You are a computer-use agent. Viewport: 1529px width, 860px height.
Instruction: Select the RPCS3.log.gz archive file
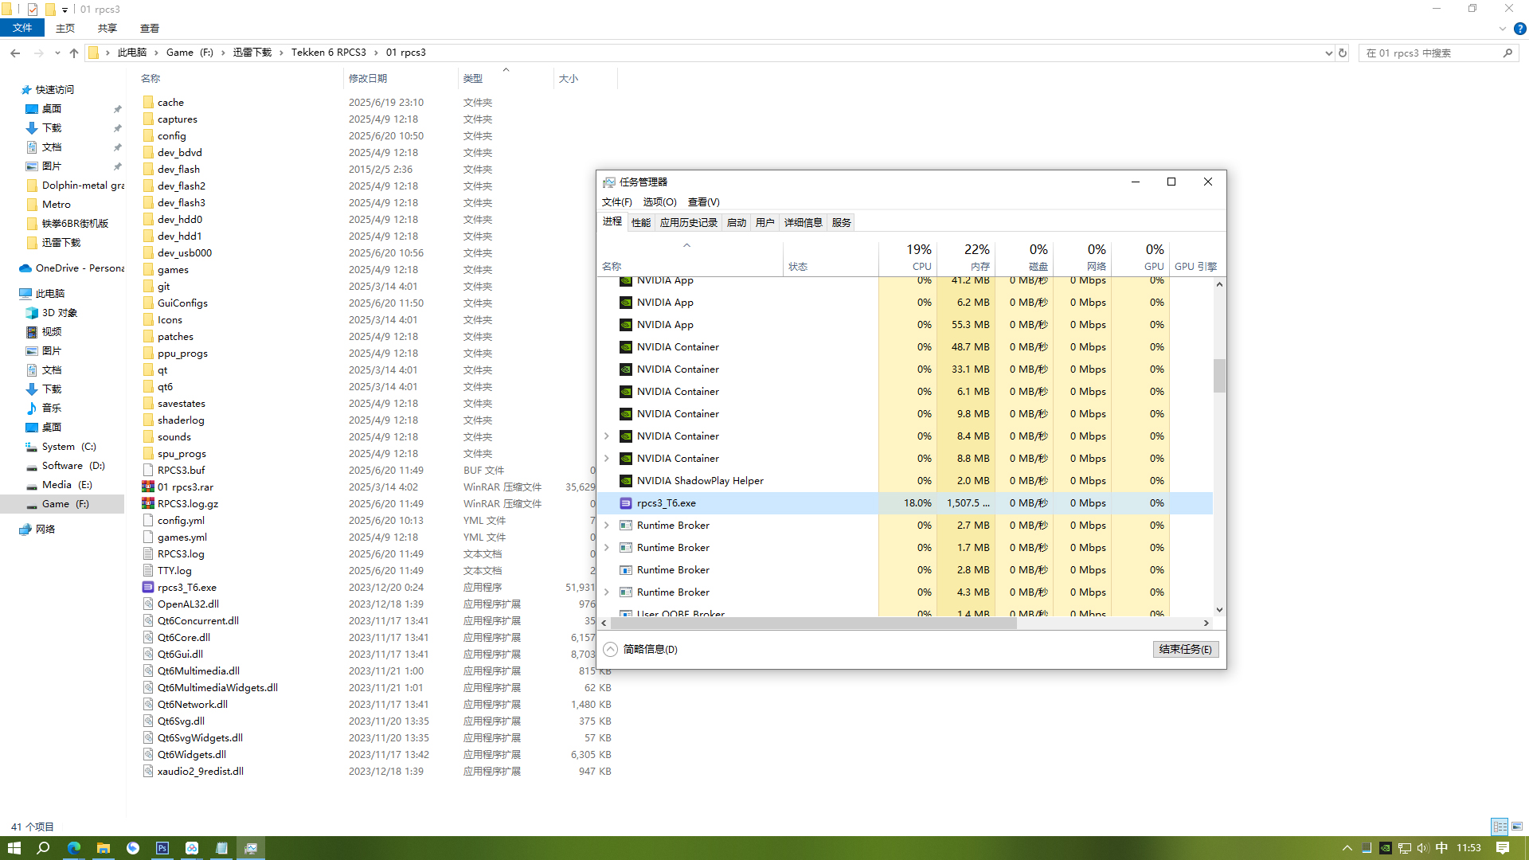(187, 503)
